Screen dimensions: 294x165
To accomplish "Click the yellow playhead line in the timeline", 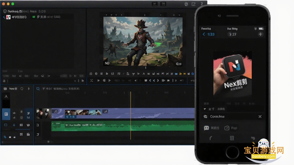I will pyautogui.click(x=131, y=115).
